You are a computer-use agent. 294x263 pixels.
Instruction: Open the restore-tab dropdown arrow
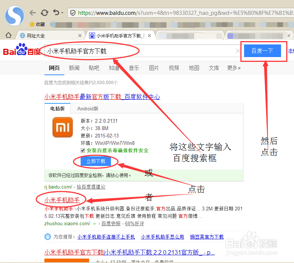[62, 13]
